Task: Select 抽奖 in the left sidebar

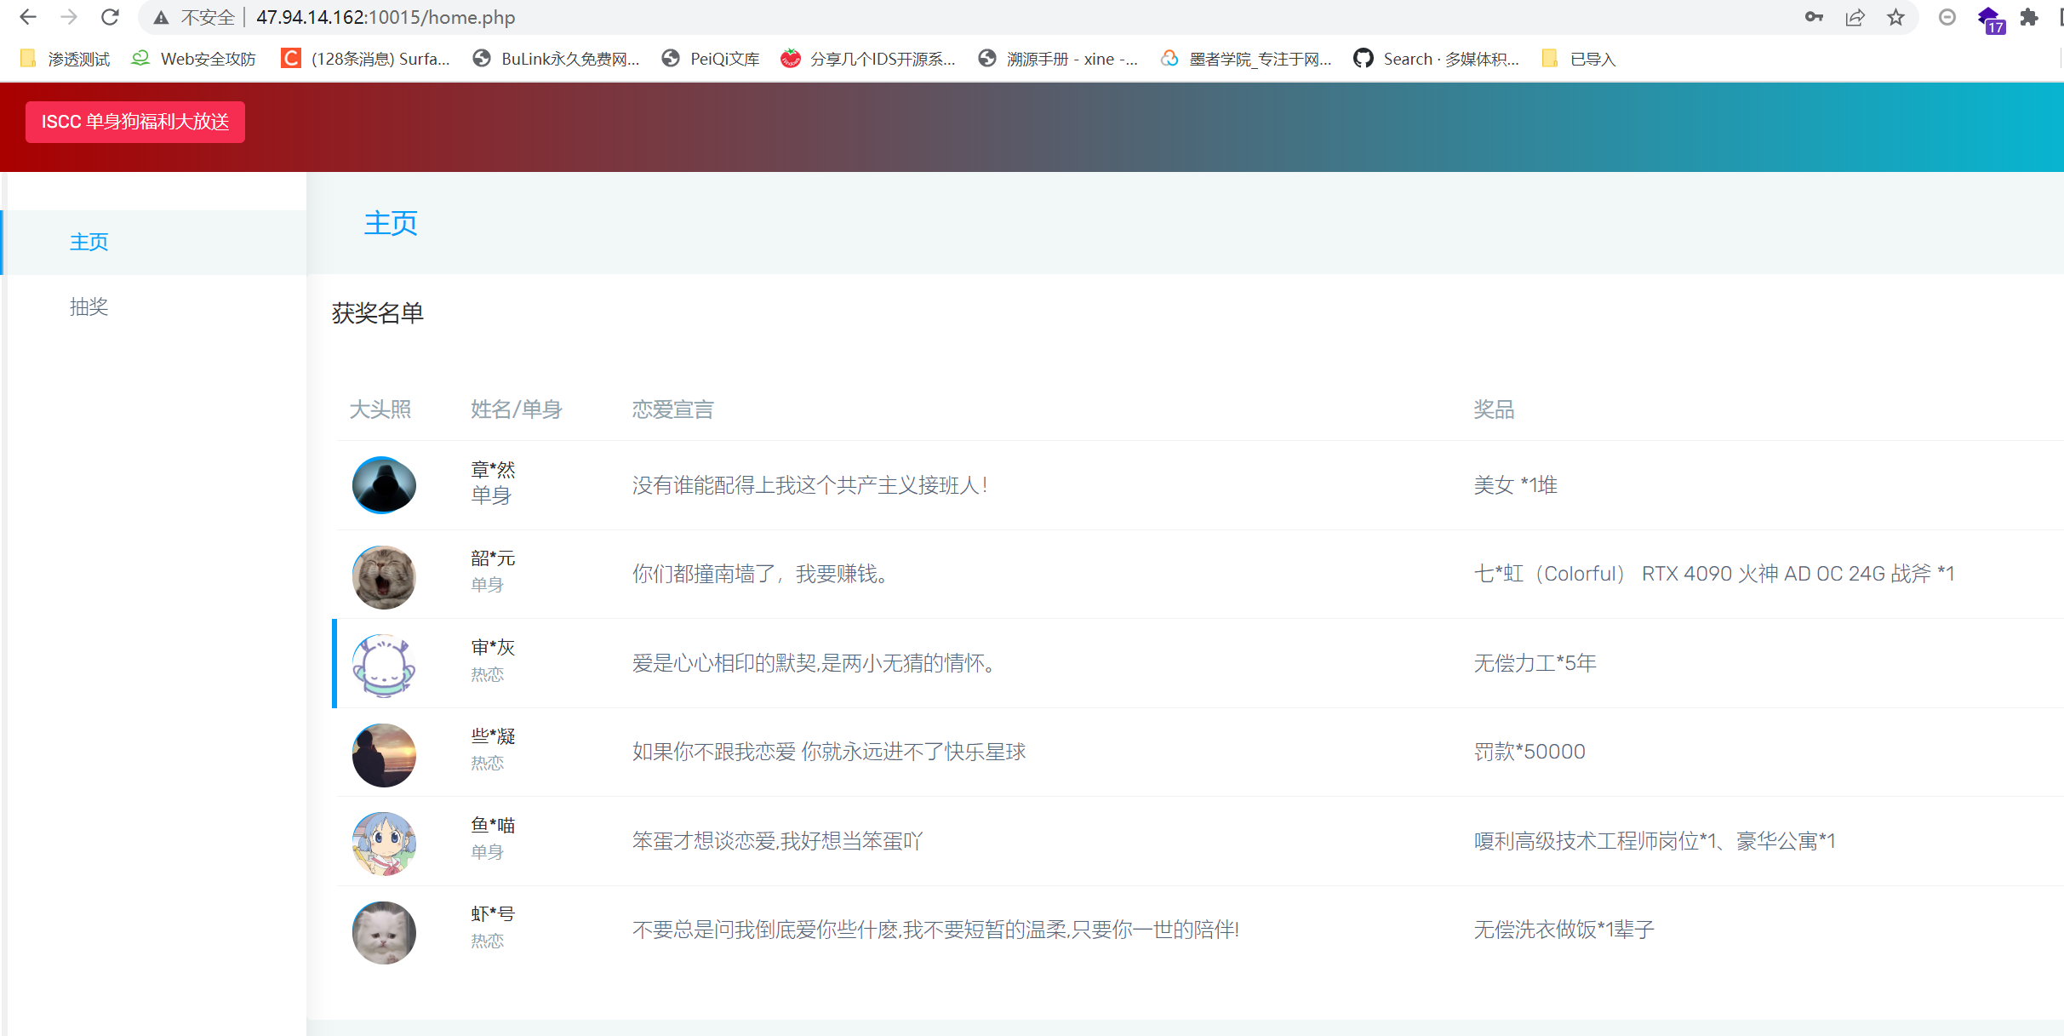Action: click(x=89, y=306)
